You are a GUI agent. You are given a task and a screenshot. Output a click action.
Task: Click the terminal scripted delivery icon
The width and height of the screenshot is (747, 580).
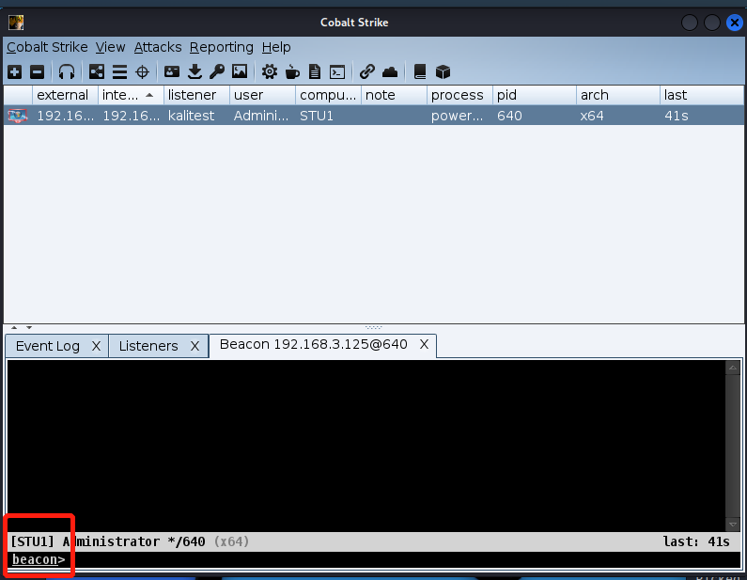click(337, 72)
